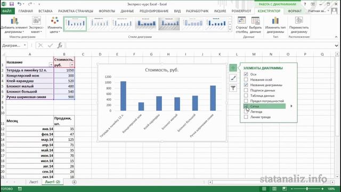The width and height of the screenshot is (341, 192).
Task: Click the chart styles brush button
Action: pos(233,78)
